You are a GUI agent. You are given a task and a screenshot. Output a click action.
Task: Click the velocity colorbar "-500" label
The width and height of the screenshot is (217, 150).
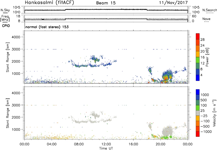click(x=205, y=126)
